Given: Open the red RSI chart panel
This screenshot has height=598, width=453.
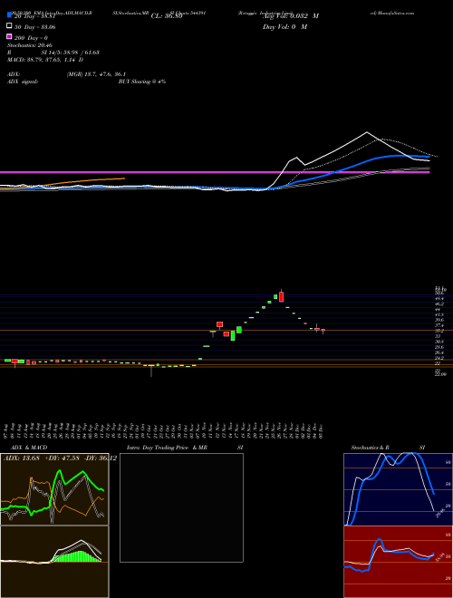Looking at the screenshot, I should 398,562.
